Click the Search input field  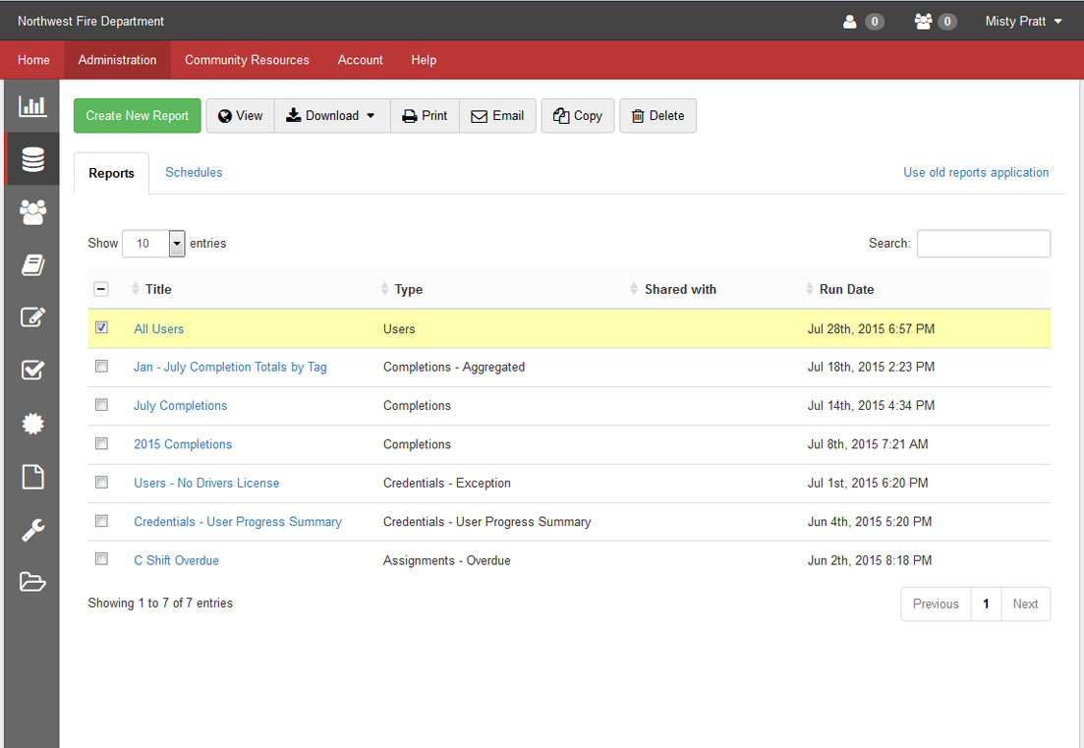click(983, 244)
